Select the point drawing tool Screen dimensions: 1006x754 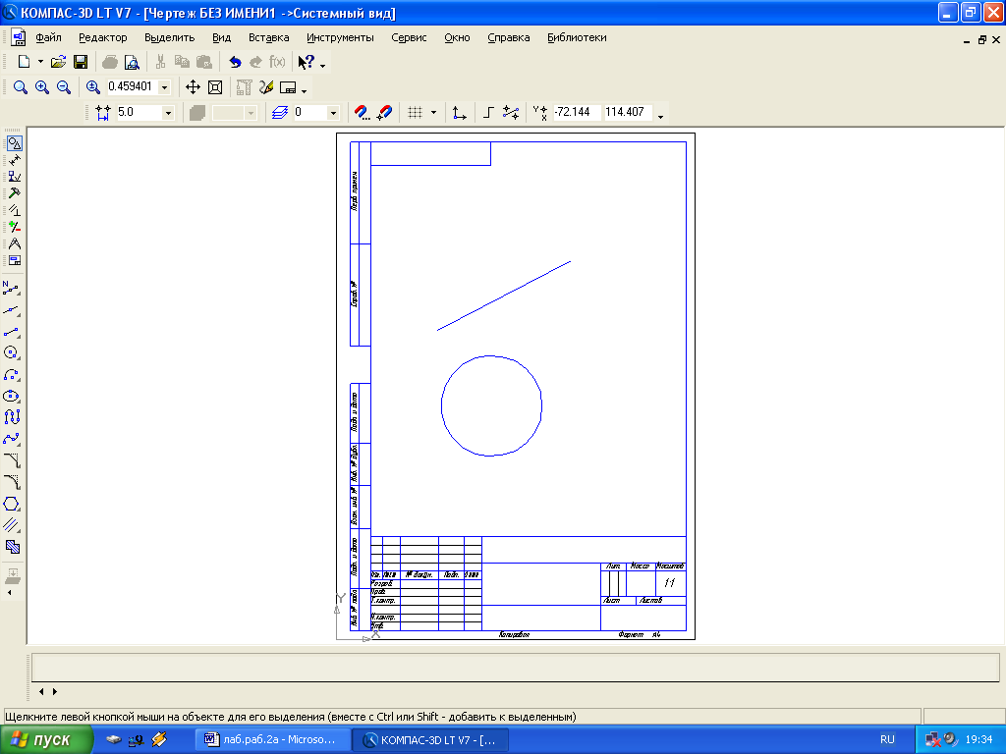[12, 290]
